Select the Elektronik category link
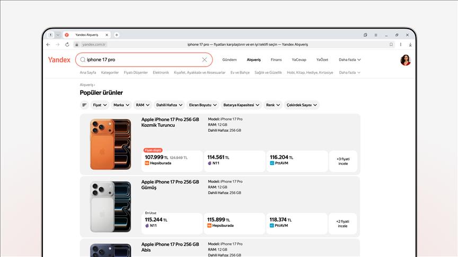The width and height of the screenshot is (458, 257). pos(161,72)
